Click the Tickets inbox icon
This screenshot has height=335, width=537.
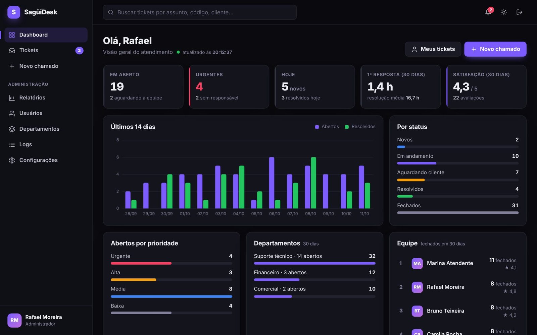pos(12,51)
